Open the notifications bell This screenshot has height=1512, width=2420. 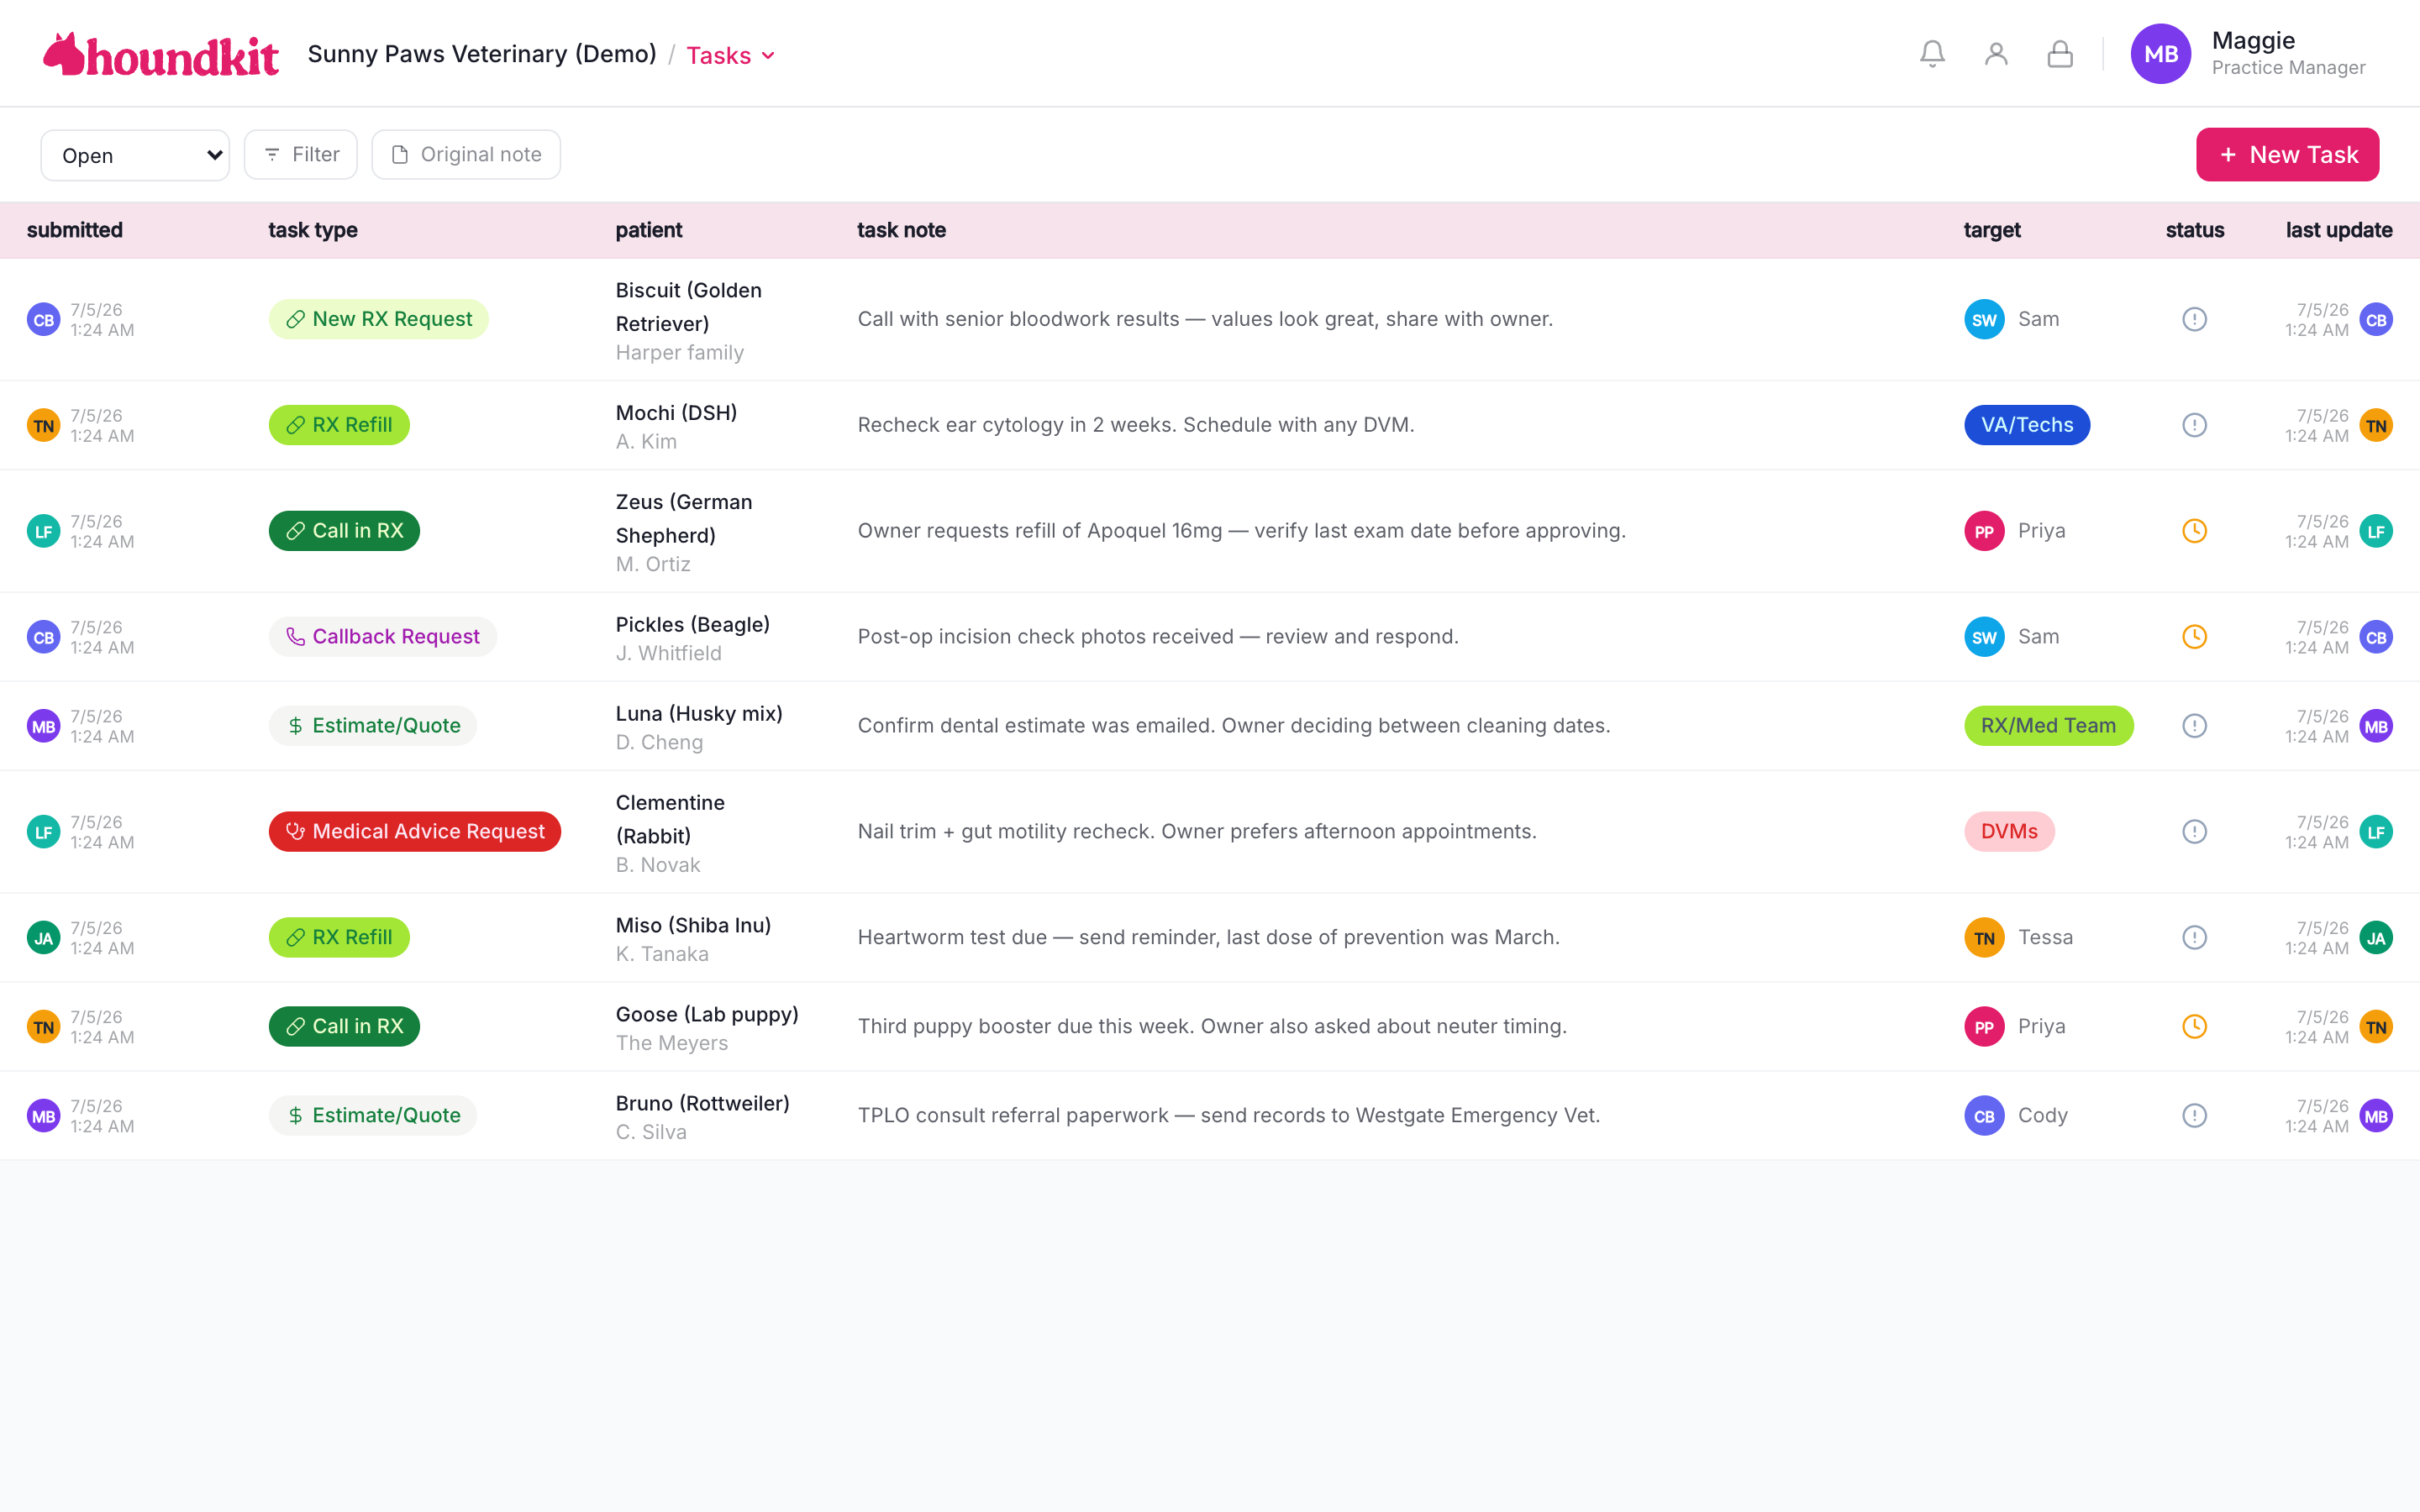(1932, 54)
